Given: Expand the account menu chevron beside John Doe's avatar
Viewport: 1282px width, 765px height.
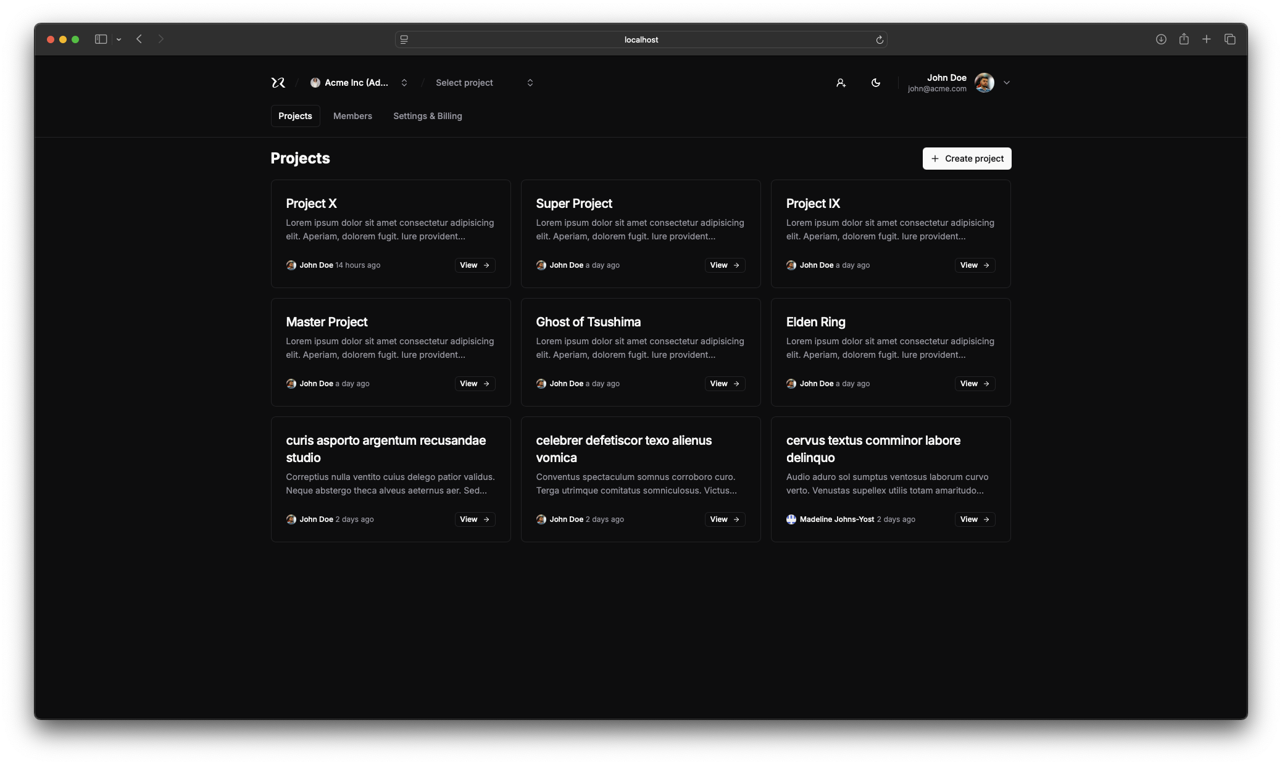Looking at the screenshot, I should [x=1006, y=82].
